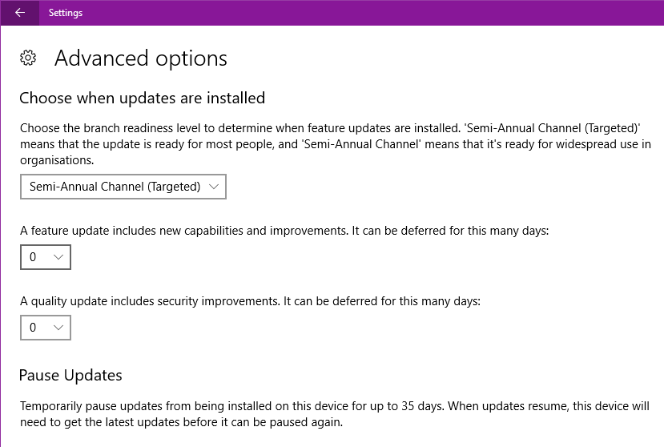Open the feature update deferral days dropdown
This screenshot has width=664, height=447.
(x=46, y=257)
